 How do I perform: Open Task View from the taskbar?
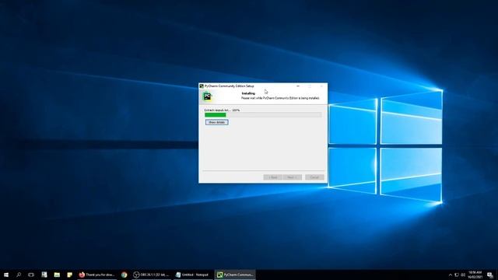pyautogui.click(x=31, y=275)
